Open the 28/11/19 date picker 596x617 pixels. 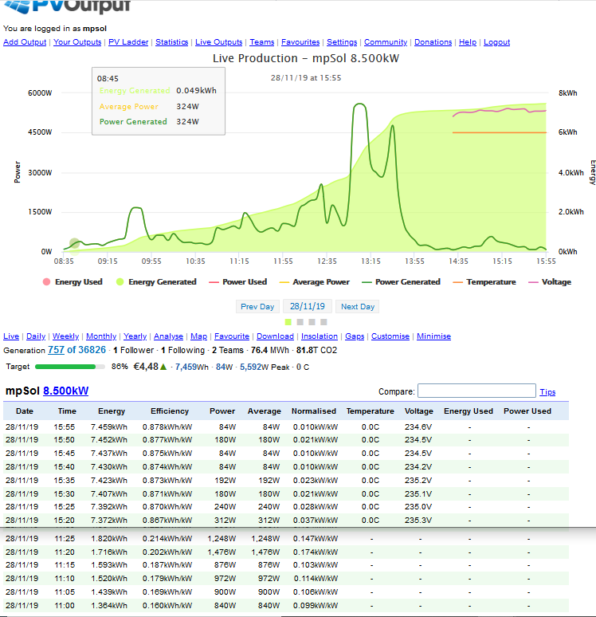[307, 307]
